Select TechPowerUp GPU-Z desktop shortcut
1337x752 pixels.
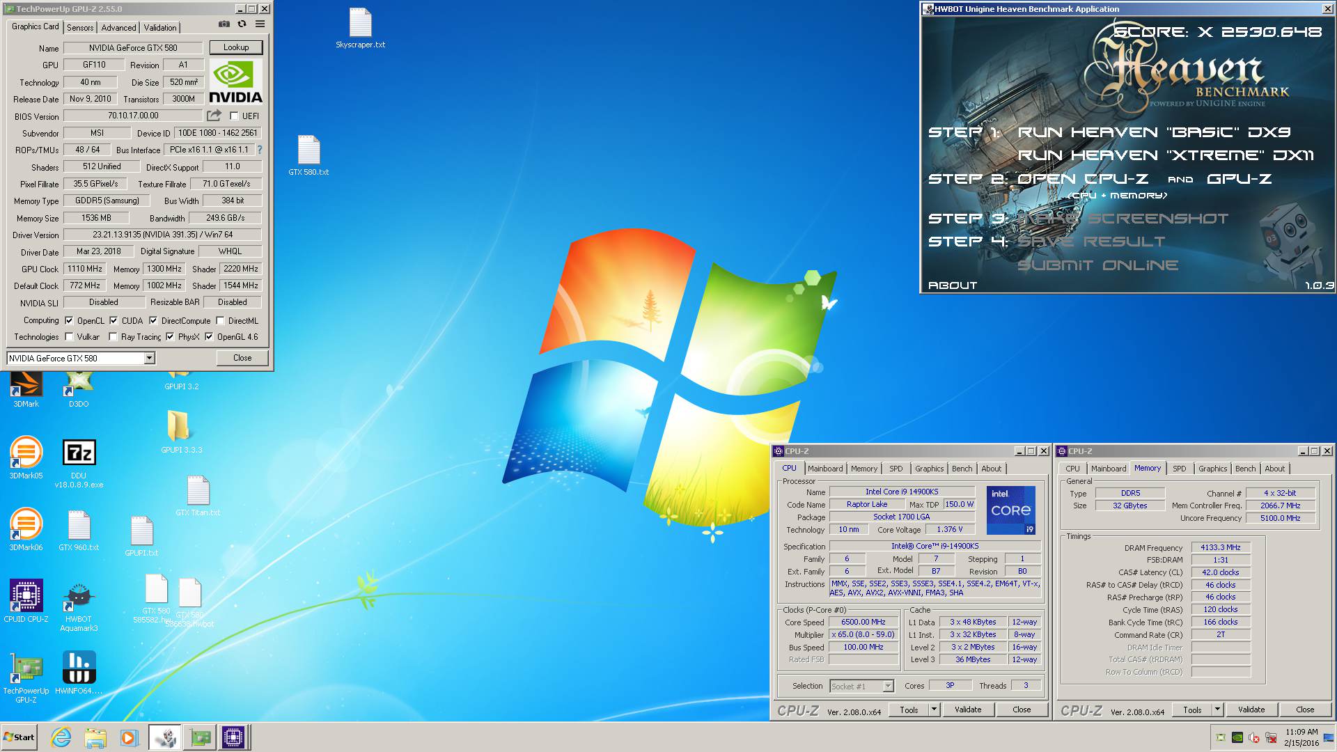[x=26, y=677]
